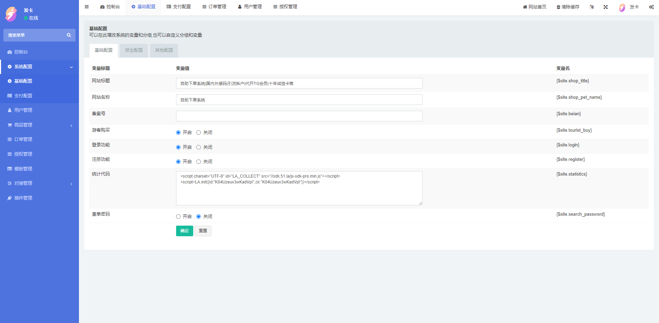Open settings gears icon at top right
The width and height of the screenshot is (659, 323).
point(651,7)
